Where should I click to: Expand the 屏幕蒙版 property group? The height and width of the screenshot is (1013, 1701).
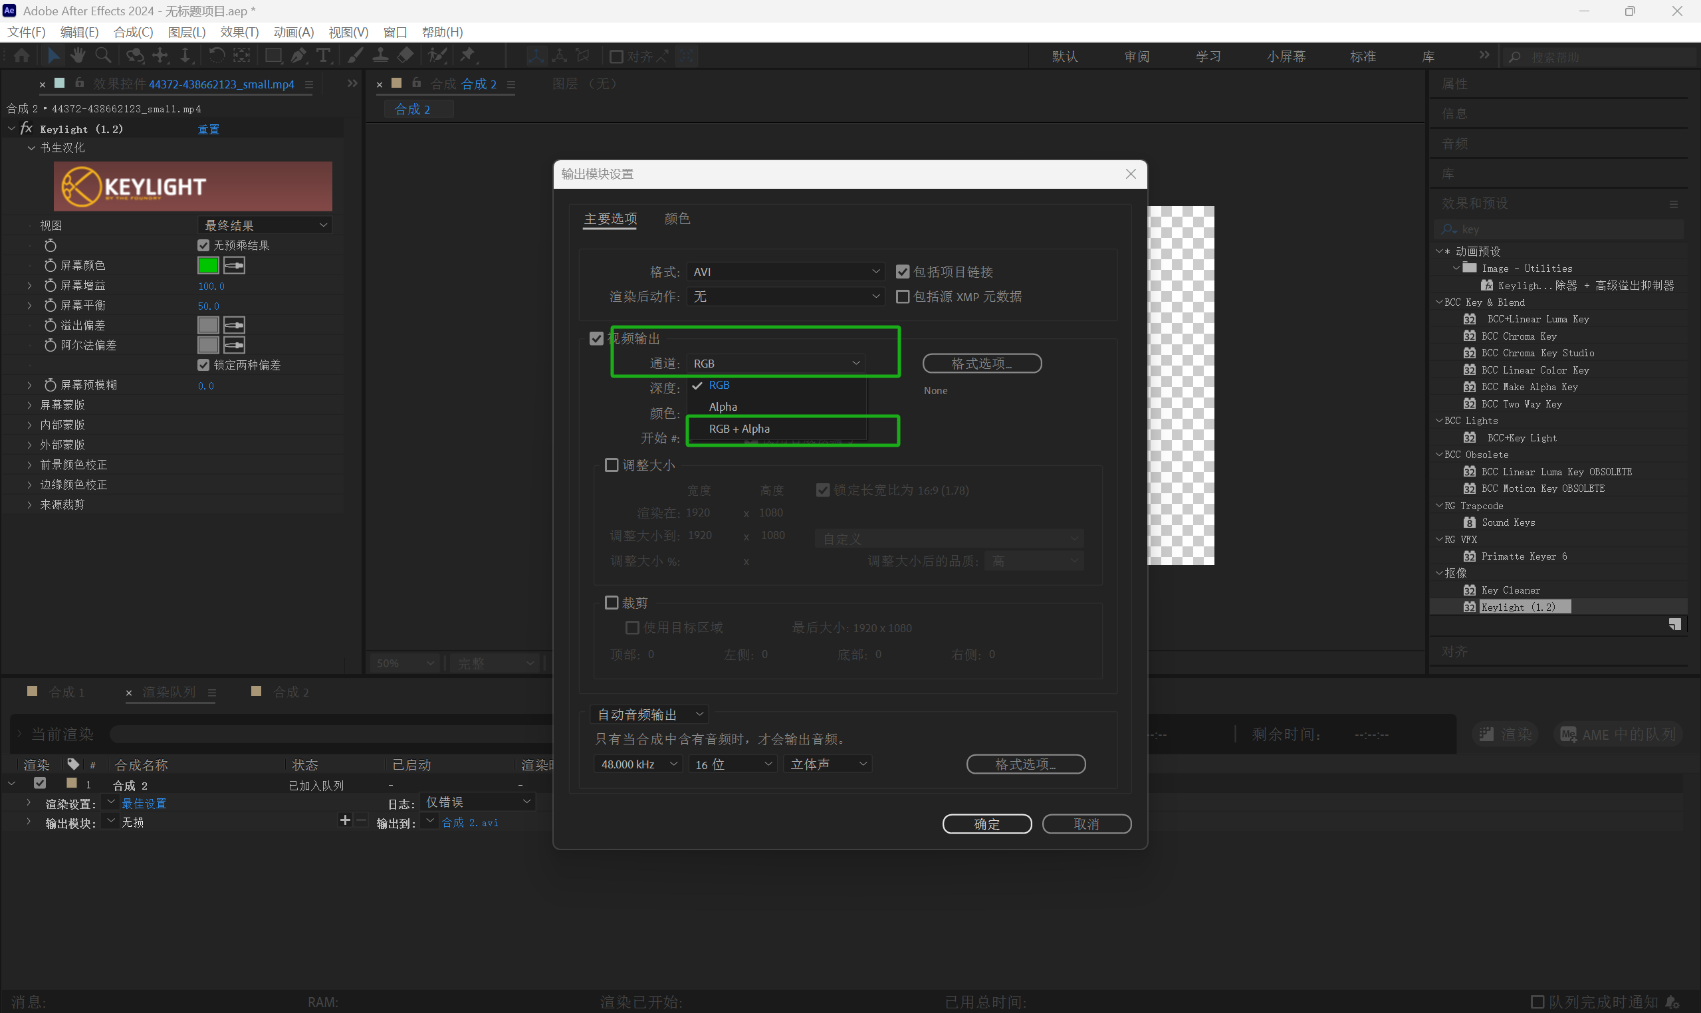29,405
